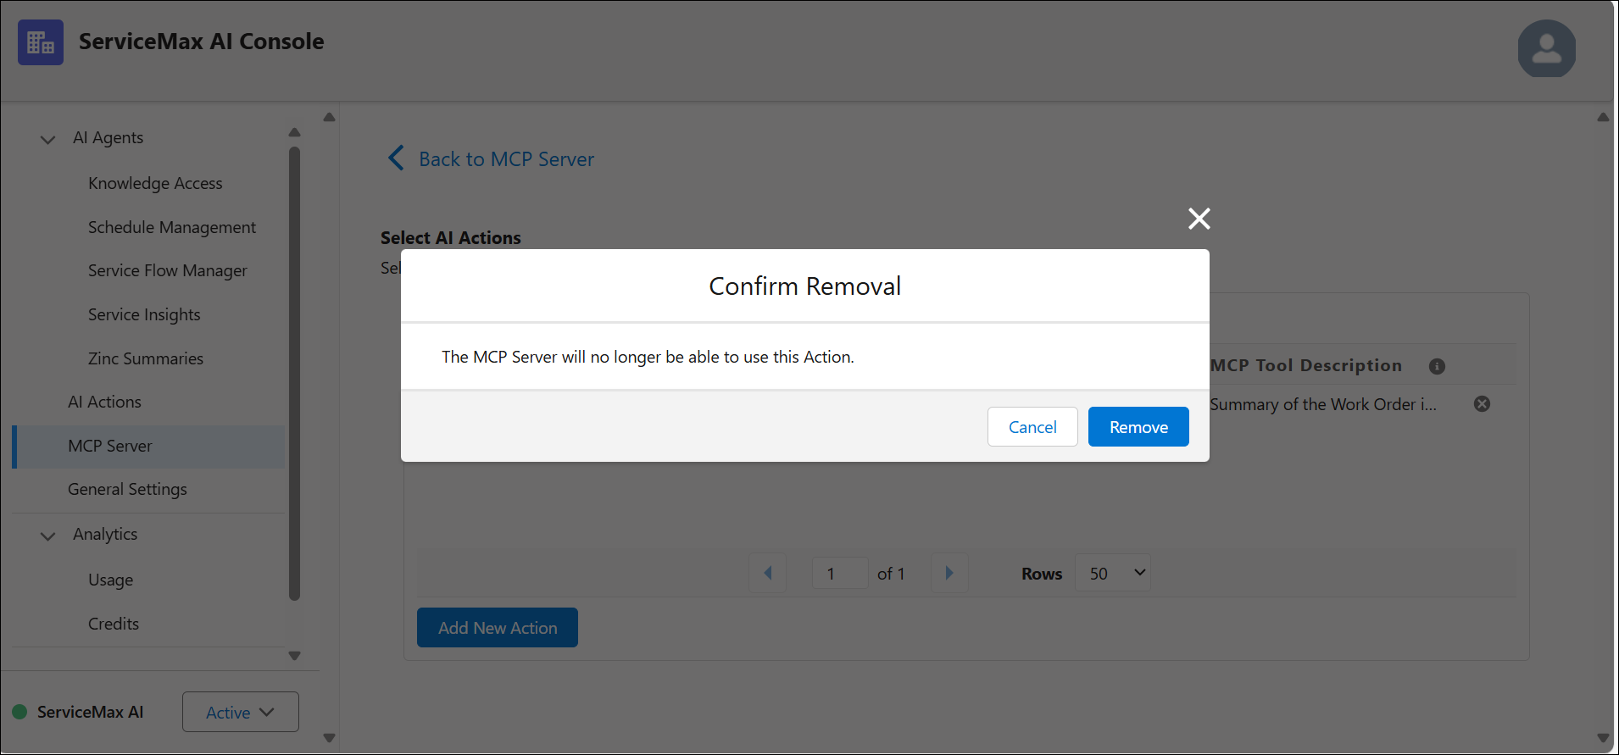The height and width of the screenshot is (755, 1619).
Task: Go to next page arrow in pagination
Action: [x=949, y=573]
